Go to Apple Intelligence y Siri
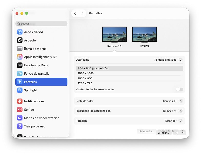The image size is (201, 154). click(x=41, y=57)
